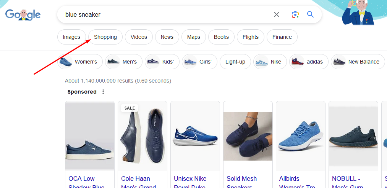Viewport: 387px width, 188px height.
Task: Open the Finance tab
Action: [x=282, y=37]
